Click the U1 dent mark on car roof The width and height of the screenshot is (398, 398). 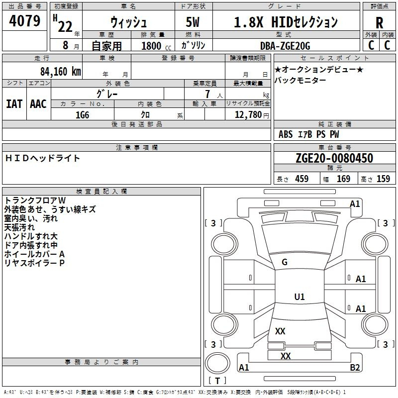click(299, 297)
